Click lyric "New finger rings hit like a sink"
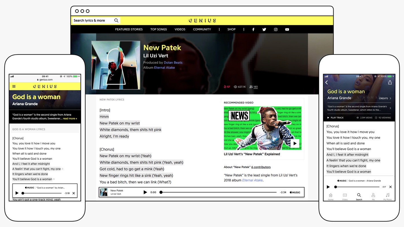The image size is (404, 227). click(x=136, y=176)
